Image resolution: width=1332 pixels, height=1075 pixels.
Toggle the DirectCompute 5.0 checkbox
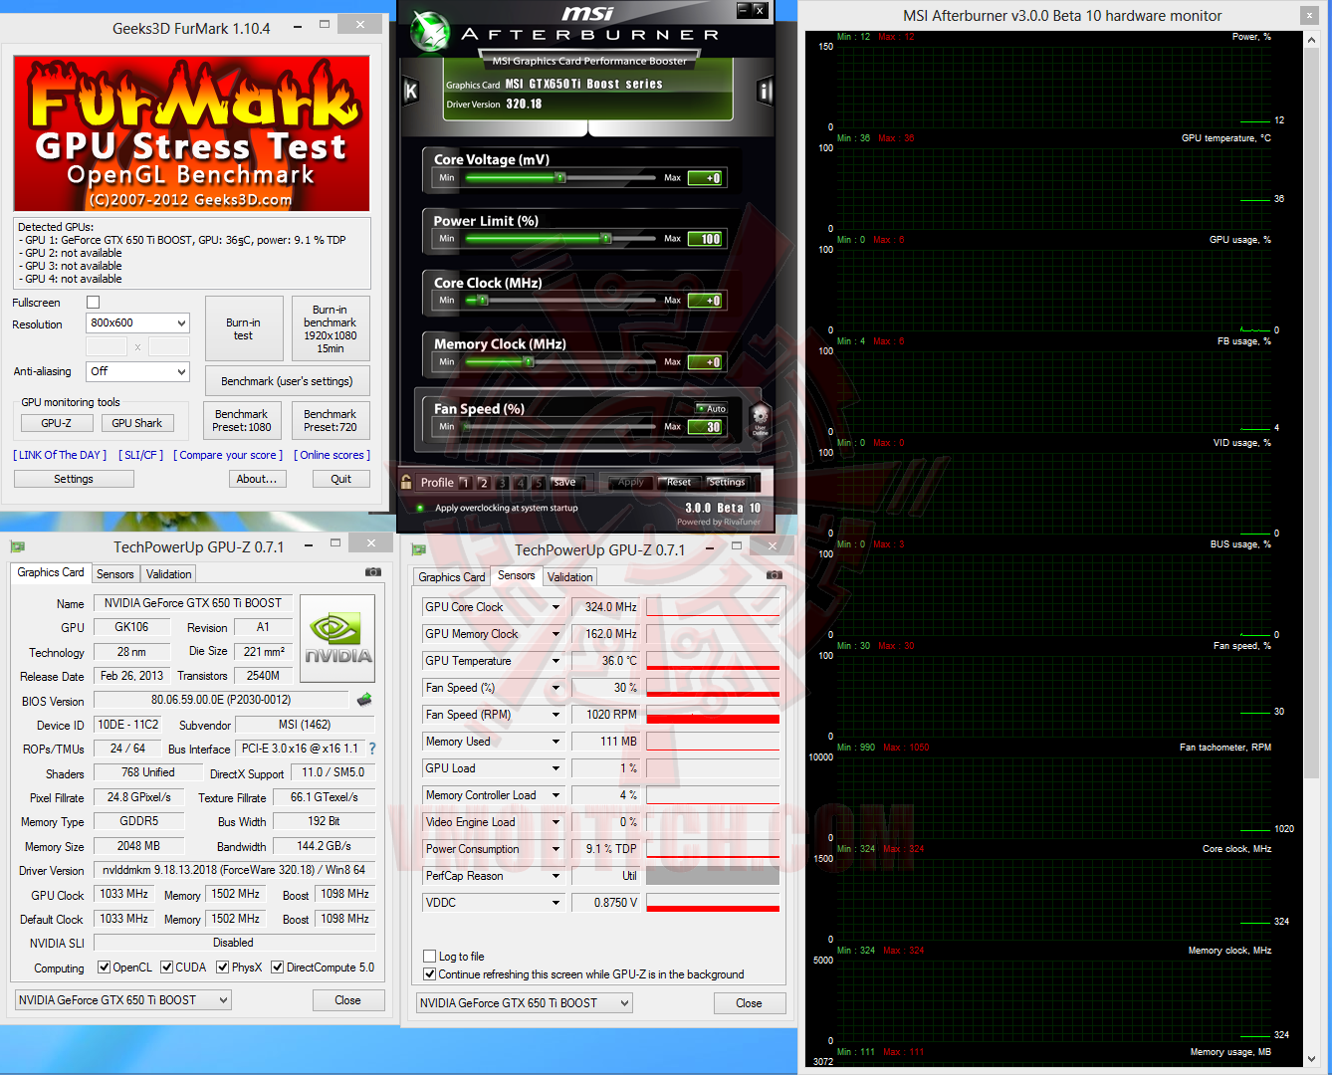(278, 967)
